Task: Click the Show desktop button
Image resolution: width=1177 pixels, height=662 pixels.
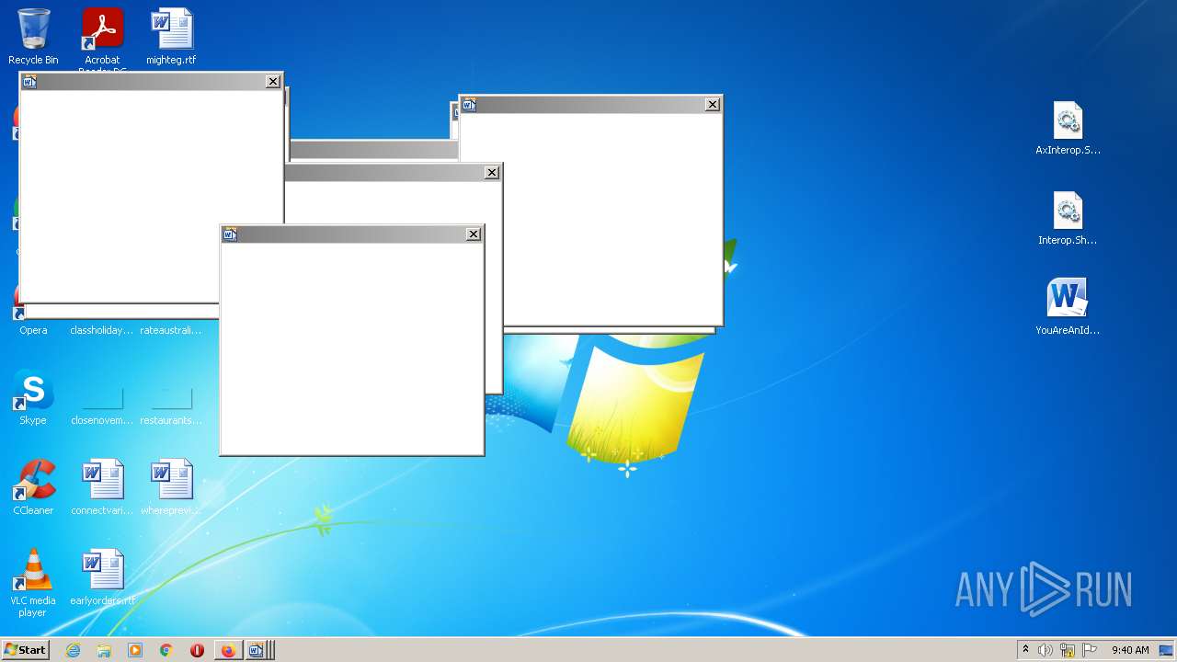Action: [1167, 650]
